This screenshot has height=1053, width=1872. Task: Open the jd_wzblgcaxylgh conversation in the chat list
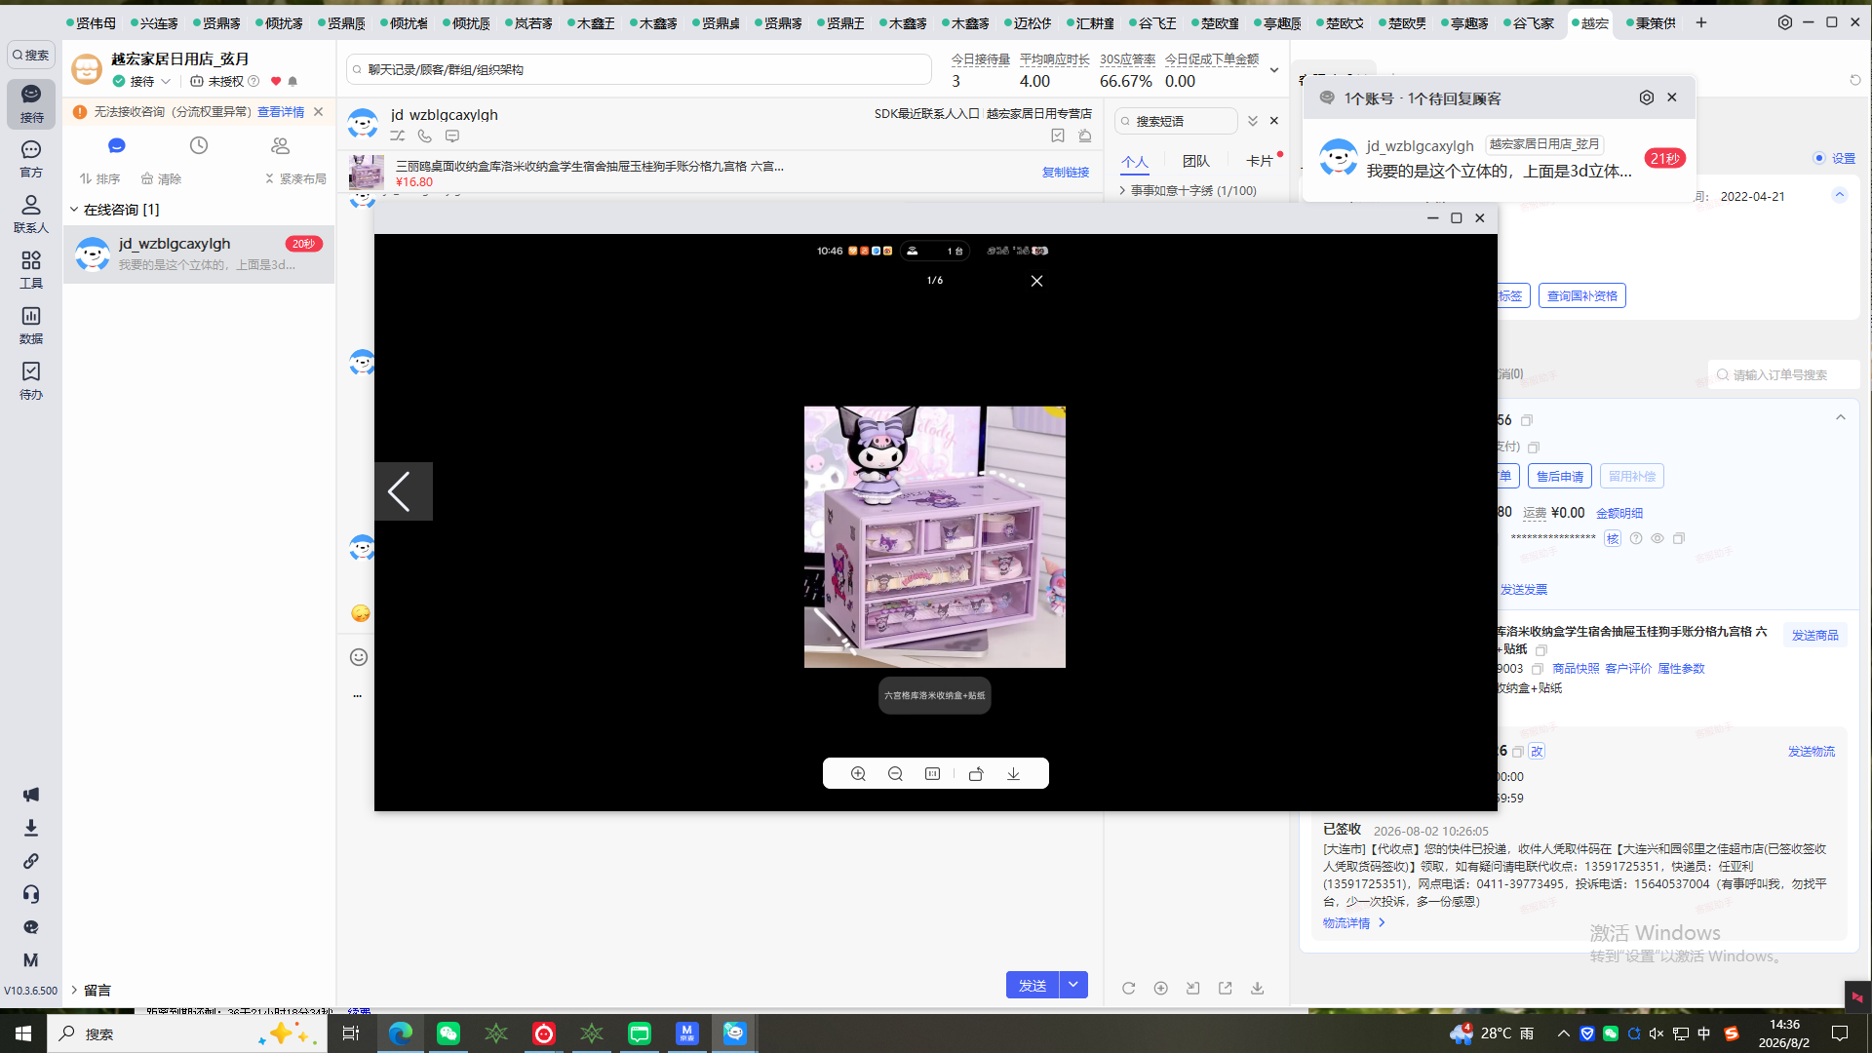(199, 253)
